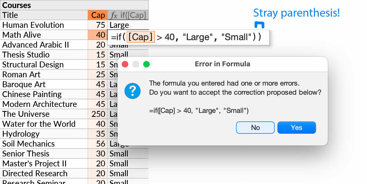The width and height of the screenshot is (367, 184).
Task: Accept the proposed correction with Yes
Action: coord(296,128)
